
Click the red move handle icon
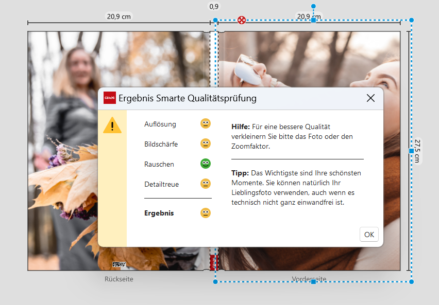[x=242, y=20]
